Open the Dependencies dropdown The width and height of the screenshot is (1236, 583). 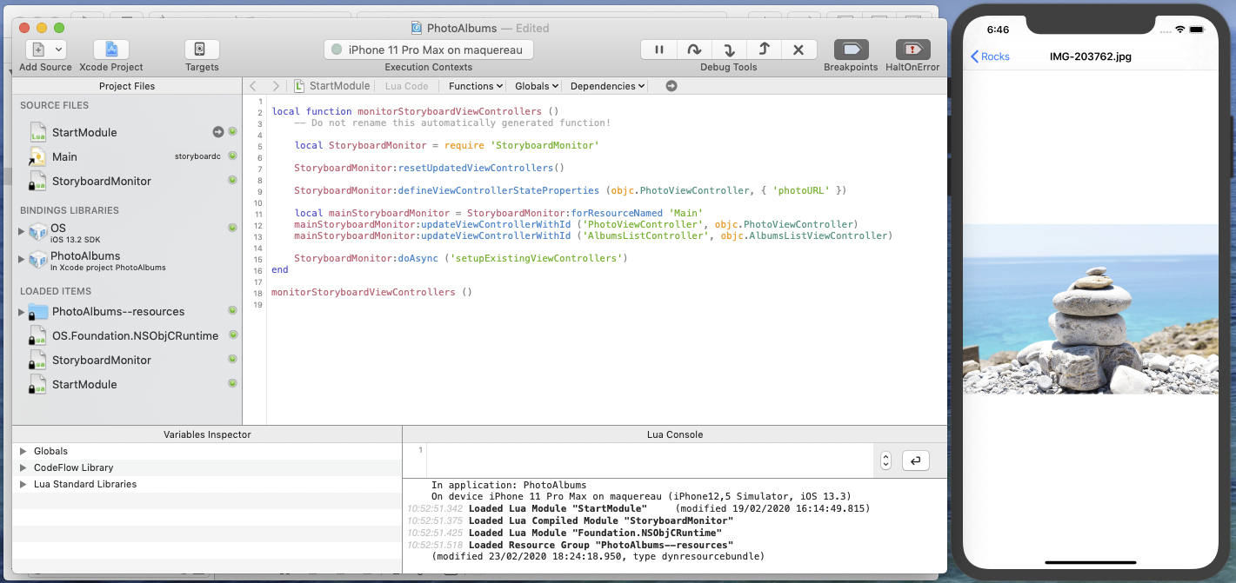608,86
